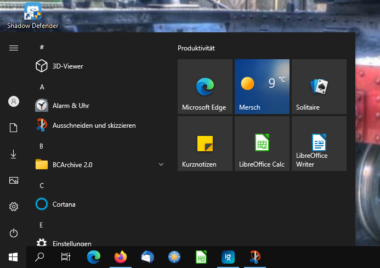Open the LibreOffice Calc tile

click(x=262, y=144)
